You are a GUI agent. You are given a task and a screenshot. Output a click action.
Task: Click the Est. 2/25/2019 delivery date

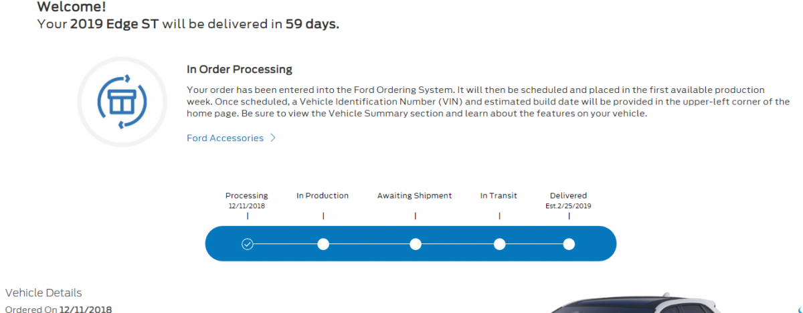[568, 206]
